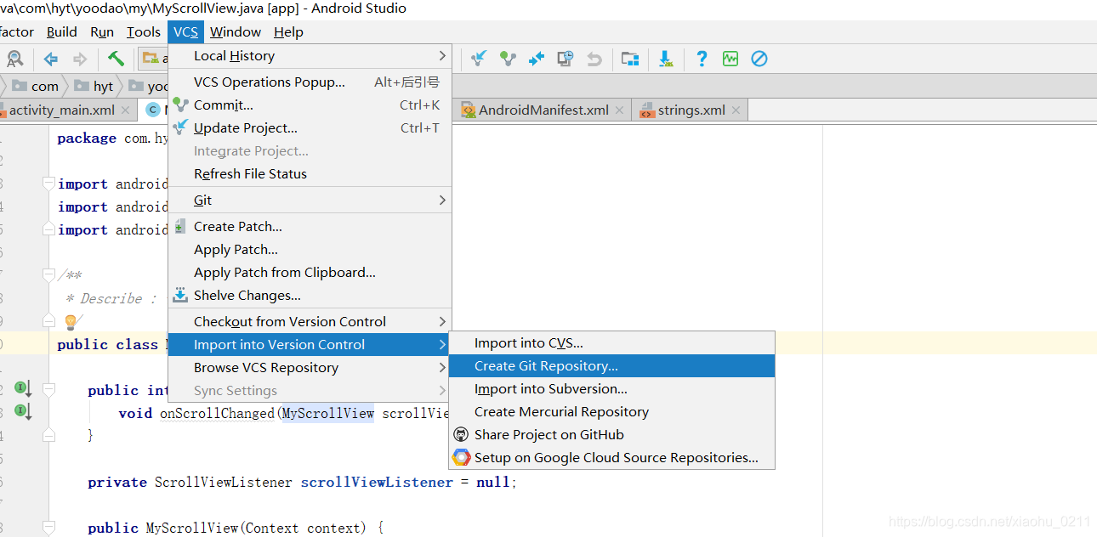The height and width of the screenshot is (537, 1097).
Task: Expand Checkout from Version Control submenu
Action: [310, 322]
